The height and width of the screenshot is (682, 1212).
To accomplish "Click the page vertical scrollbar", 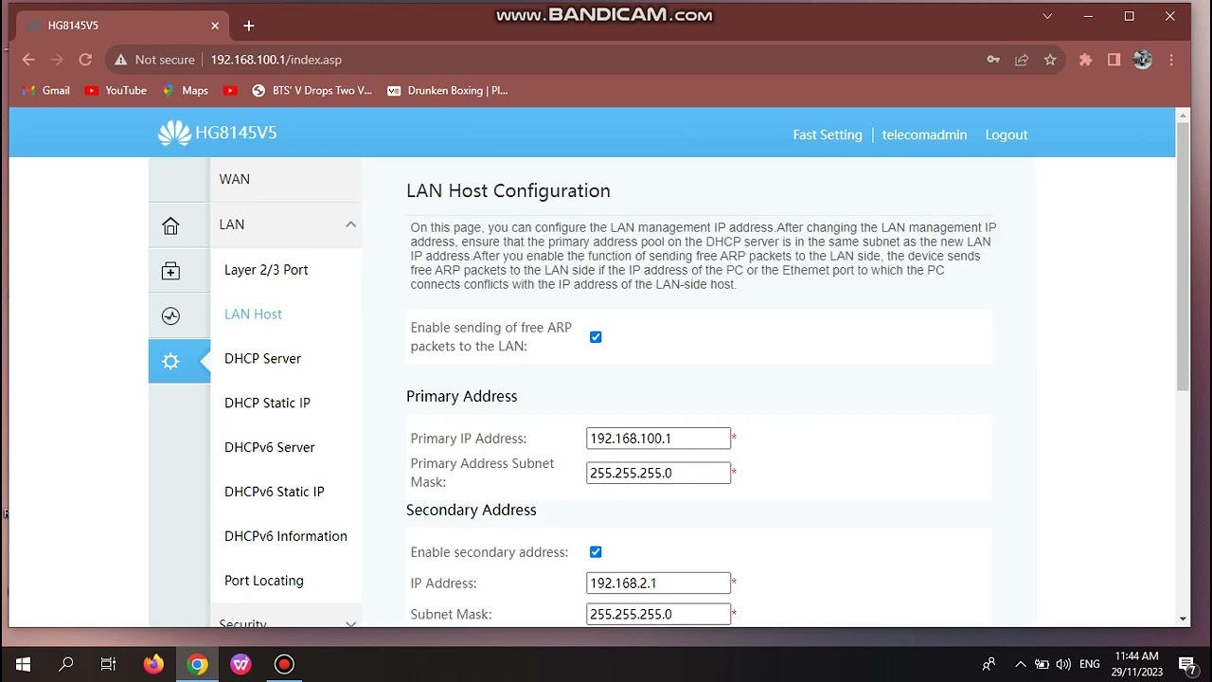I will coord(1183,256).
